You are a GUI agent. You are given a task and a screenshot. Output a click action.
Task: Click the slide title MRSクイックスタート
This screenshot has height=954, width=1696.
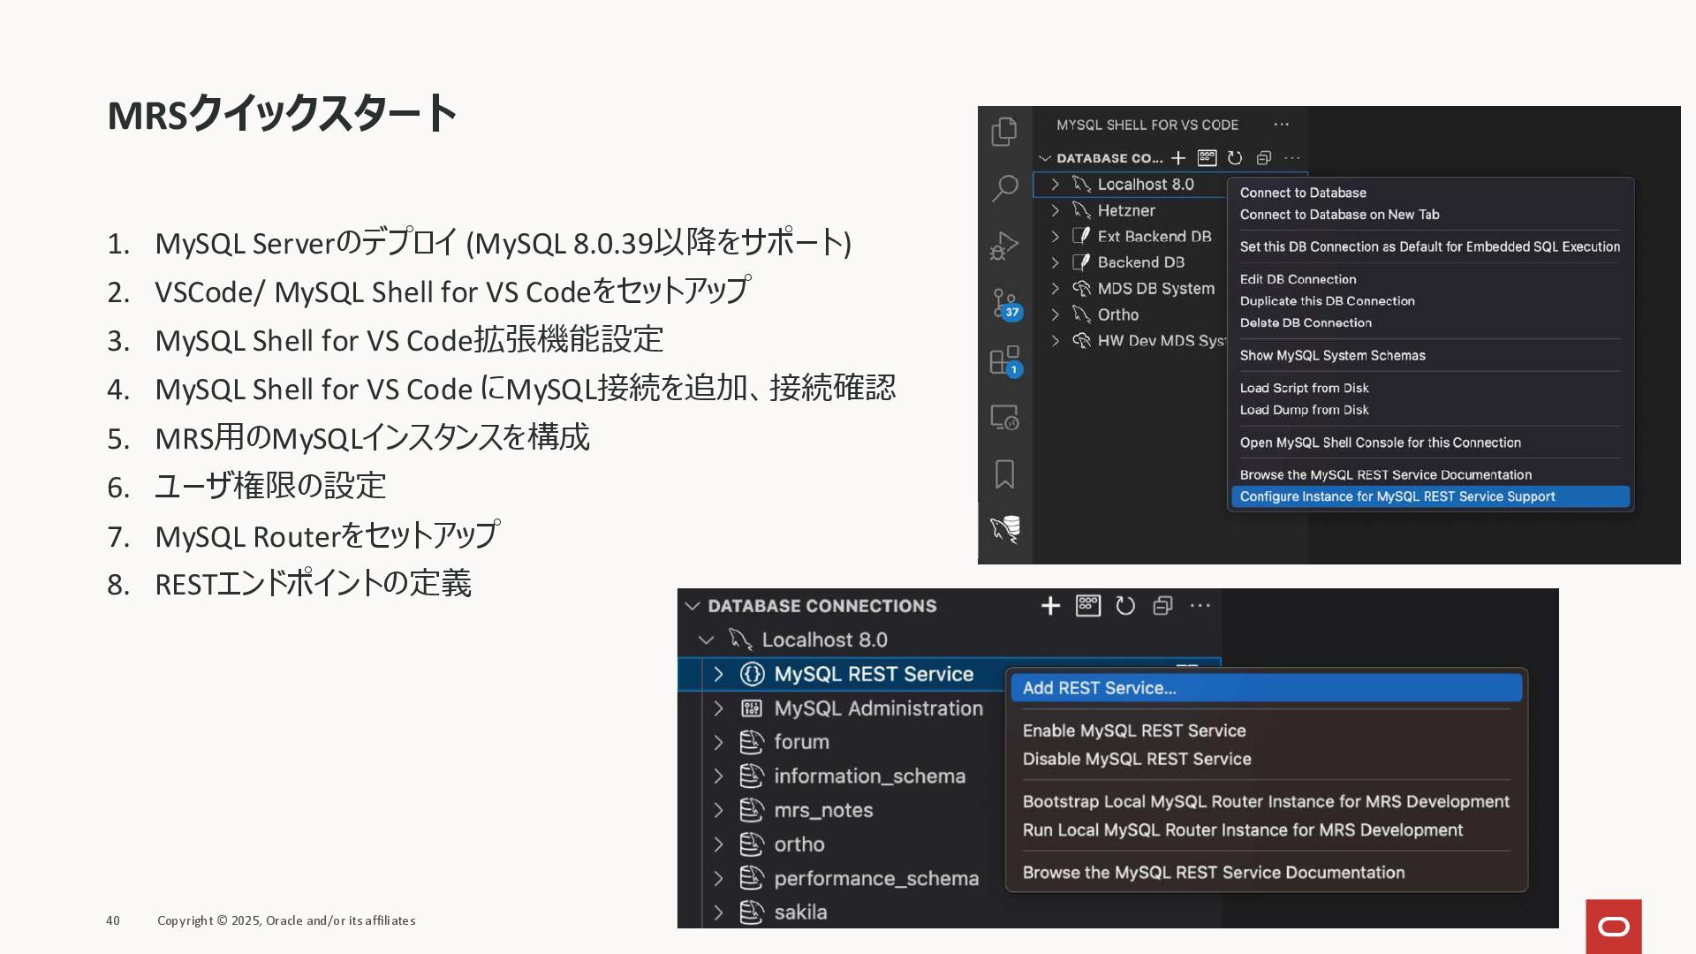(x=281, y=114)
